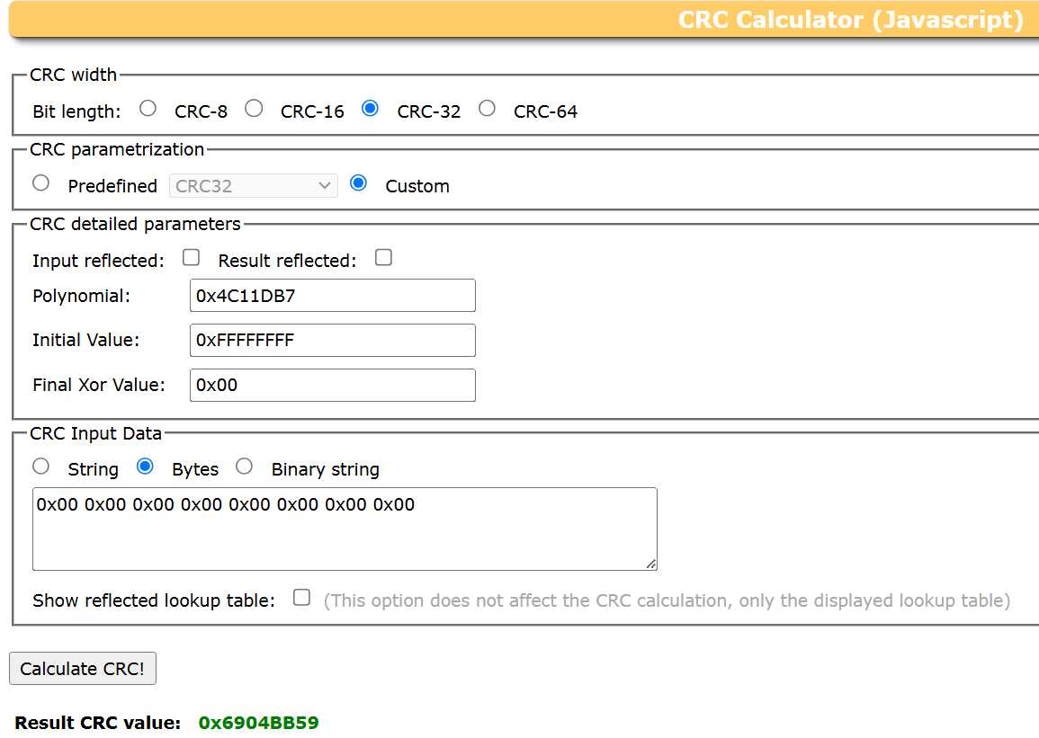Select Custom CRC parametrization

359,183
